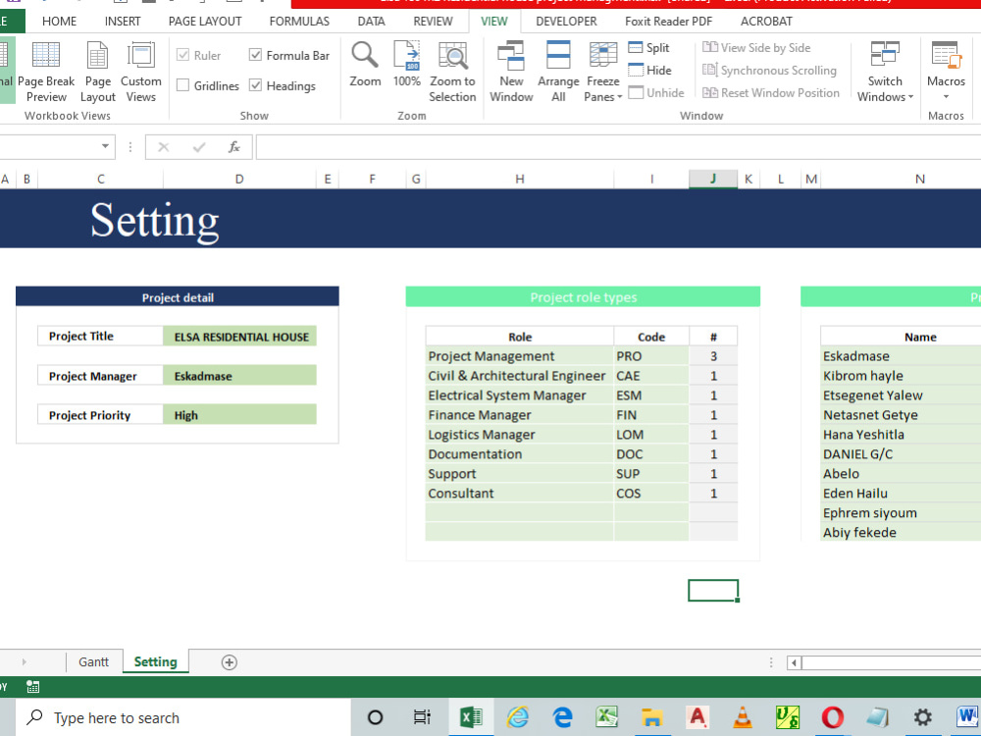Click the formula bar Cancel X icon

[163, 147]
